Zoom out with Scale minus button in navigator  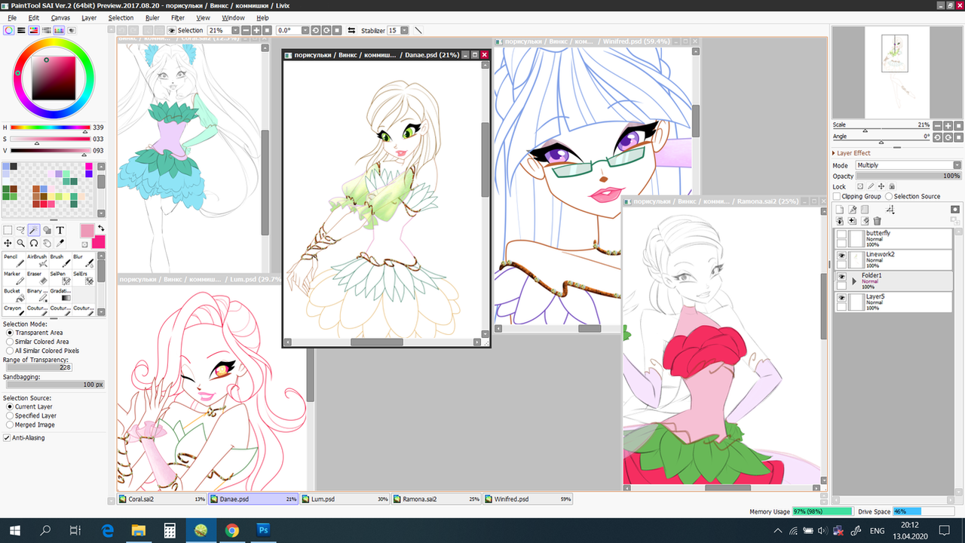coord(937,125)
